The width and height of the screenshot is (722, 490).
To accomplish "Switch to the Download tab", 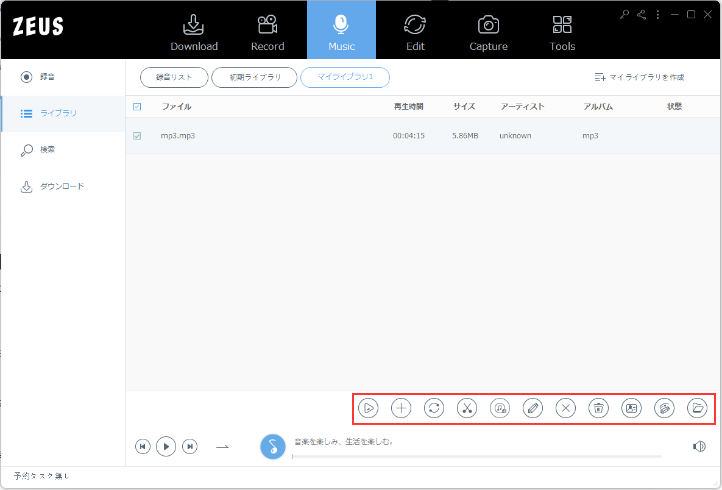I will (x=194, y=30).
